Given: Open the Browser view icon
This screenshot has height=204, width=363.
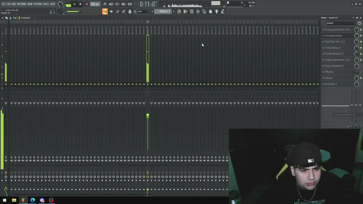Looking at the screenshot, I should point(204,11).
